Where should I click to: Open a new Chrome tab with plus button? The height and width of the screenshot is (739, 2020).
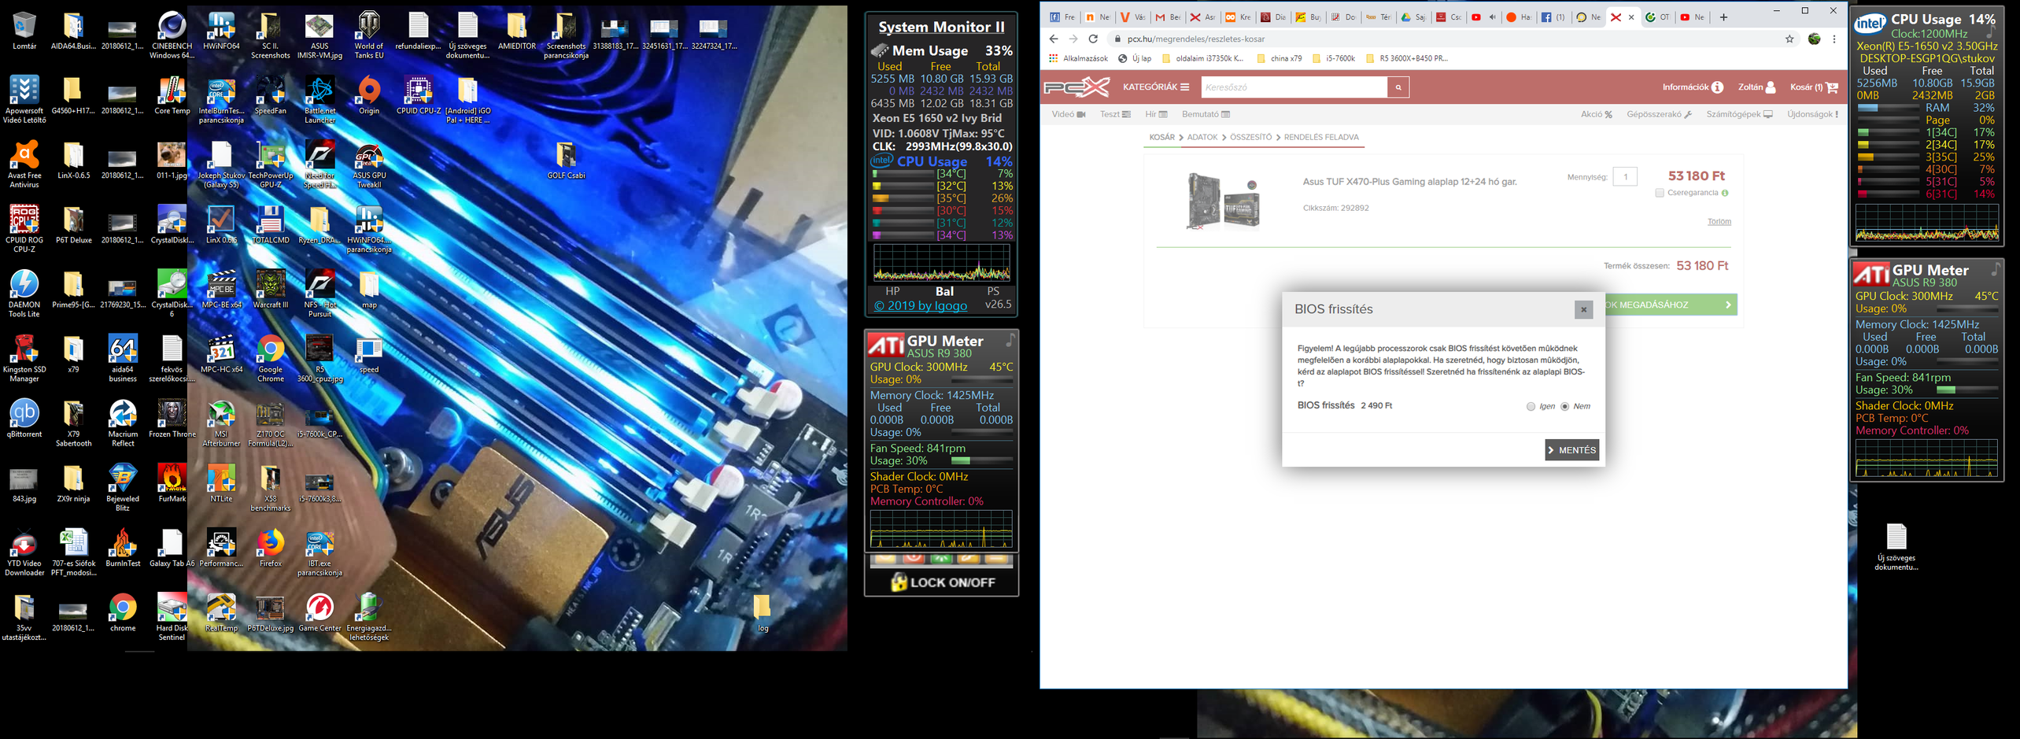point(1723,17)
